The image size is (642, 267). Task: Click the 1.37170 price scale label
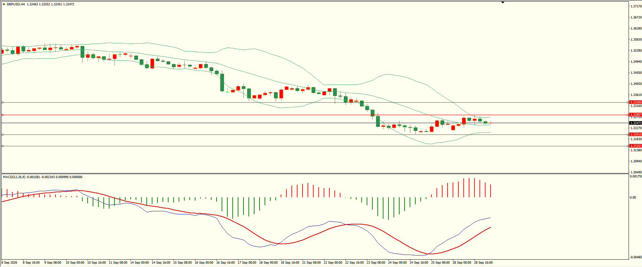coord(636,6)
